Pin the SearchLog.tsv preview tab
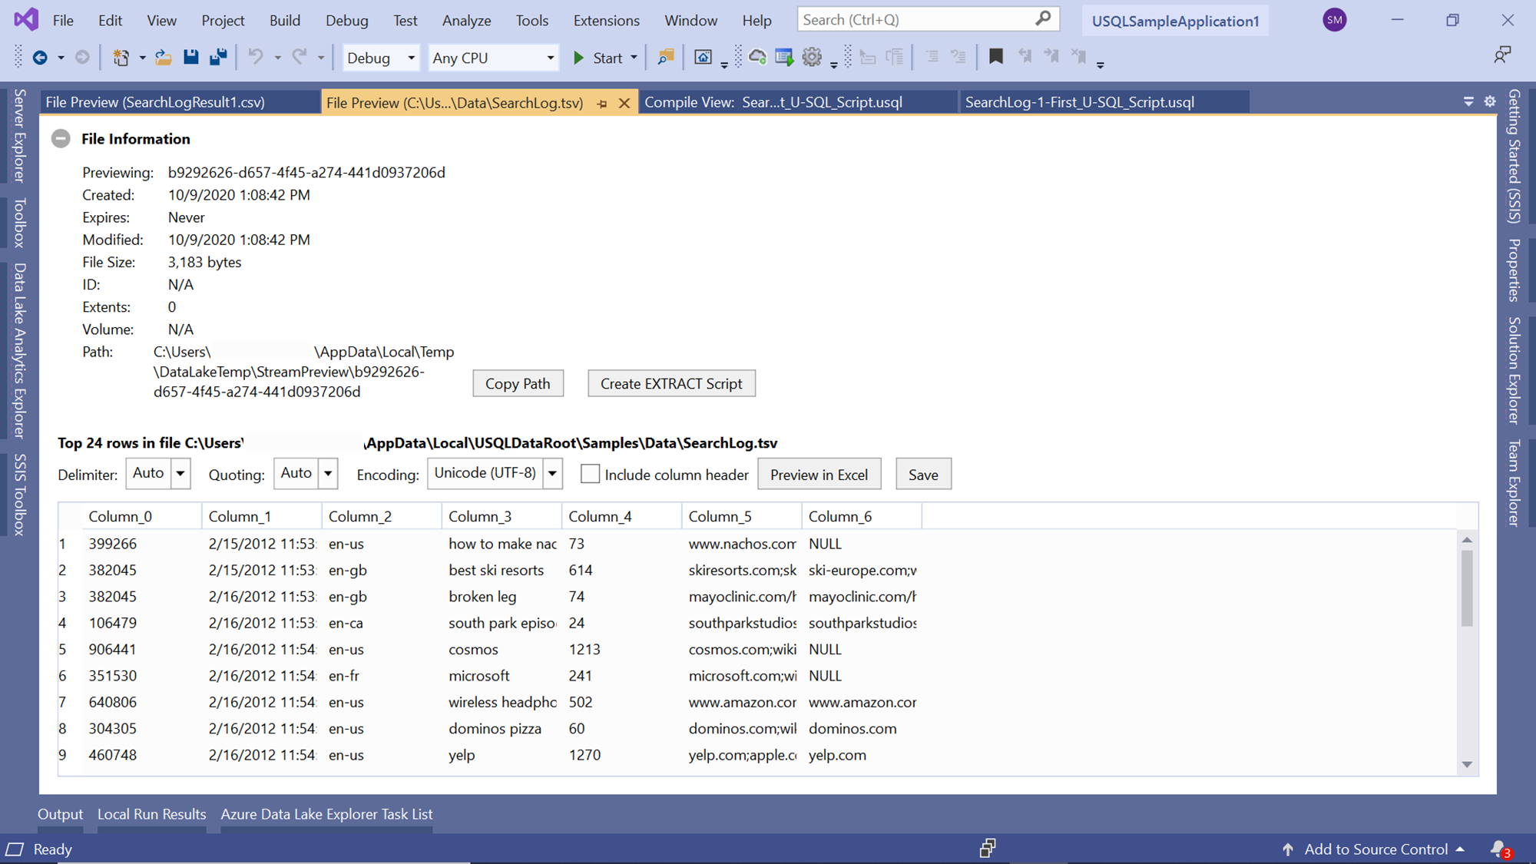1536x864 pixels. click(x=602, y=103)
